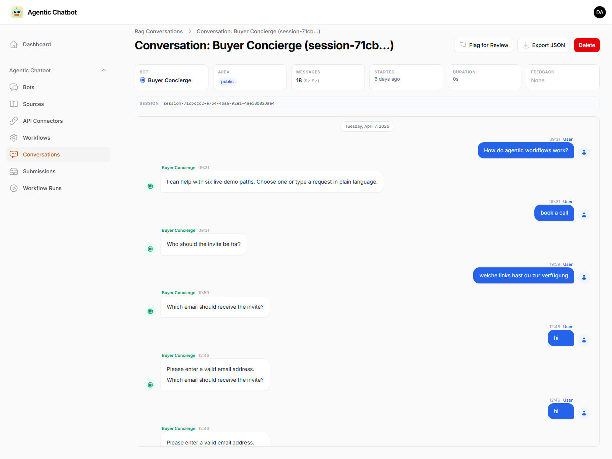Click the 'How do agentic workflows work?' message

(x=526, y=150)
